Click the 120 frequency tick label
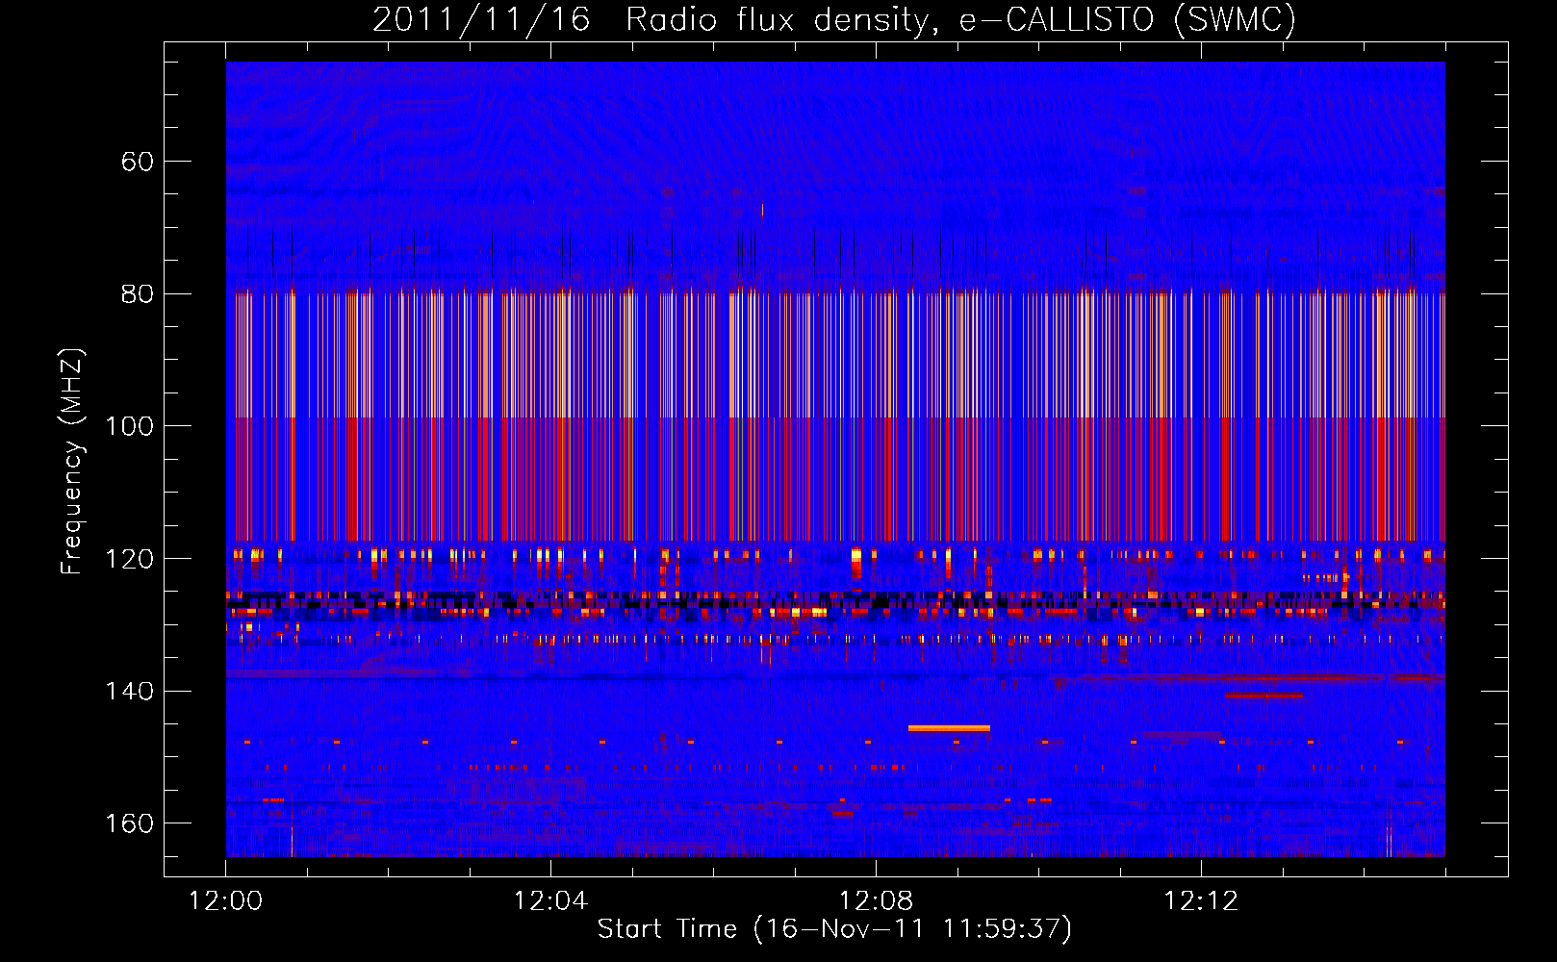Screen dimensions: 1557x962 click(130, 559)
